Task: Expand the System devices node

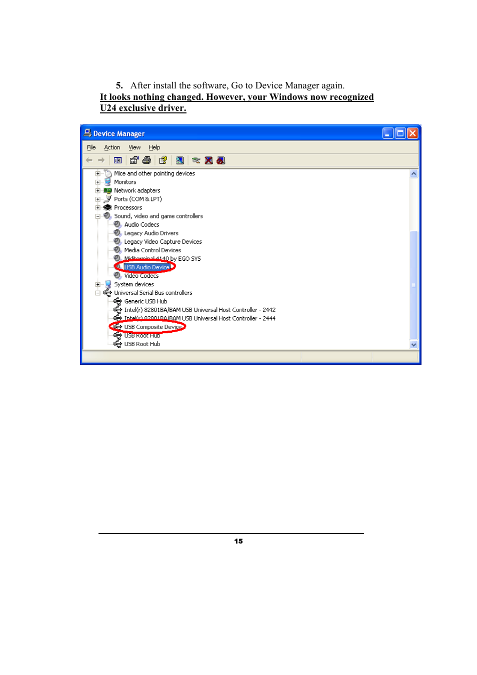Action: [98, 284]
